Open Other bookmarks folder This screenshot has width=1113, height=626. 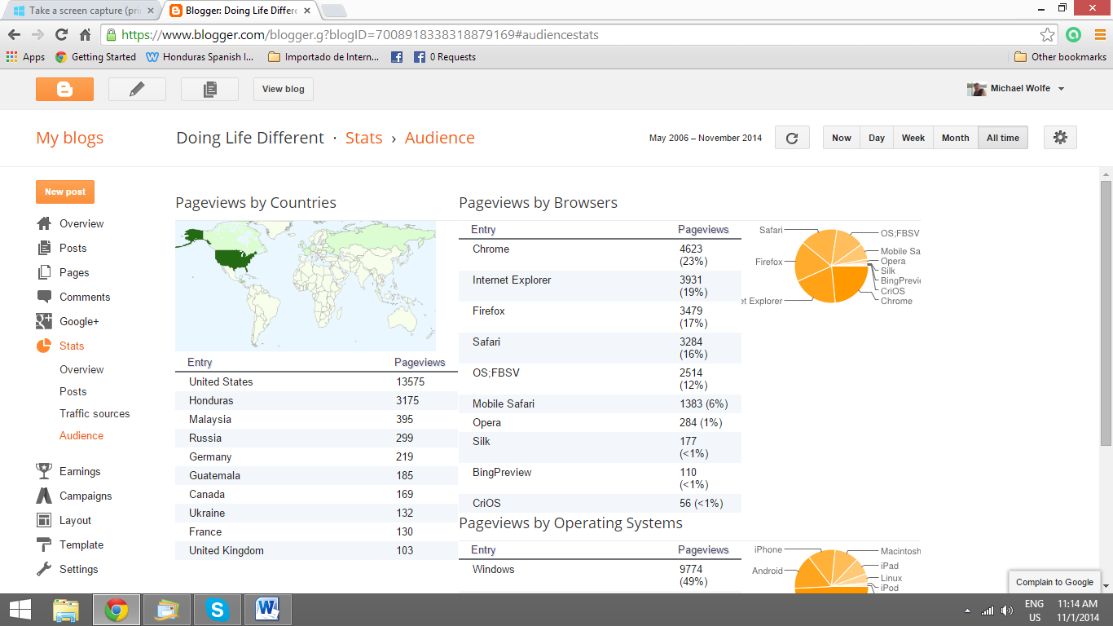[x=1060, y=57]
